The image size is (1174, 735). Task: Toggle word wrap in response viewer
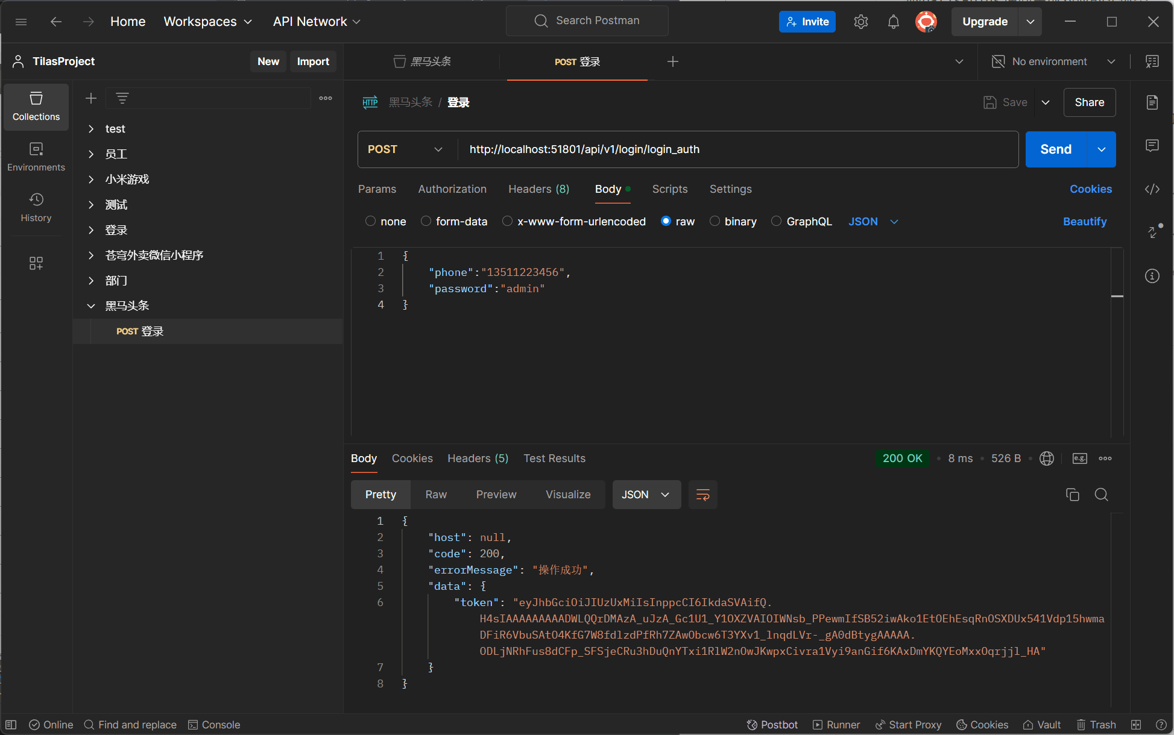pos(702,495)
